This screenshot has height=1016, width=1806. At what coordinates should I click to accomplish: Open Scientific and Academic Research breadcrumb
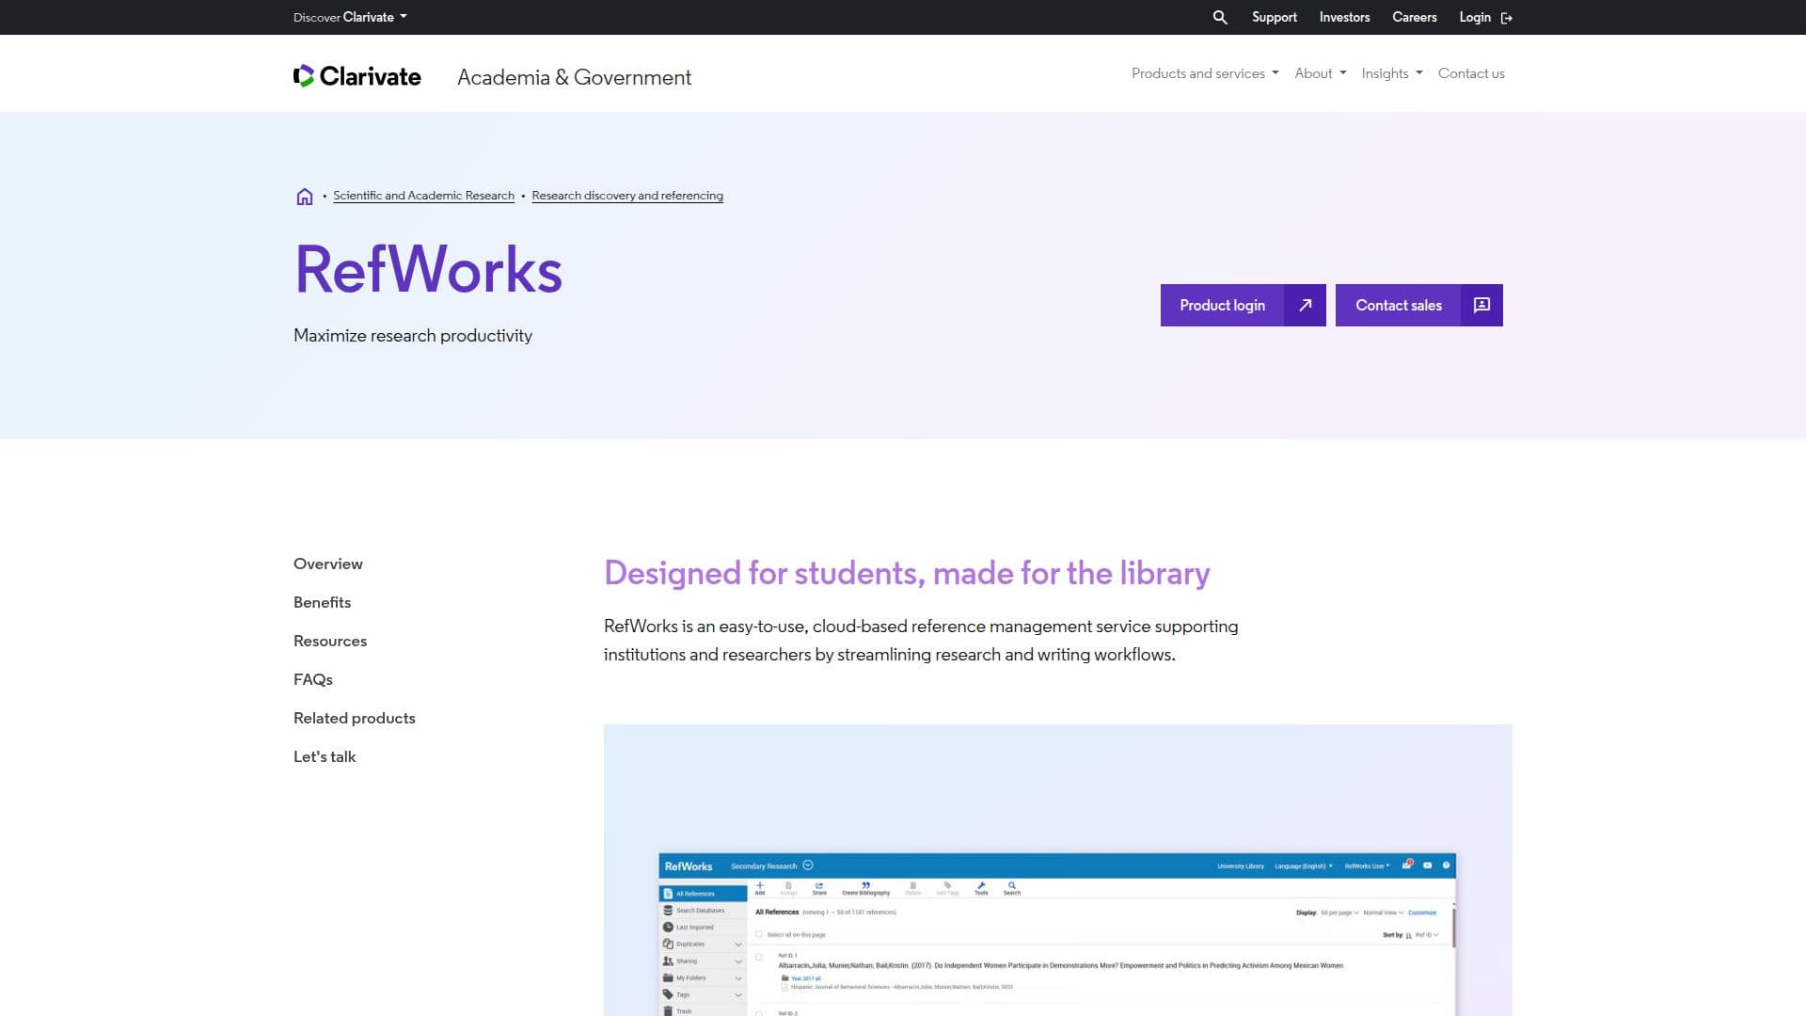[423, 196]
